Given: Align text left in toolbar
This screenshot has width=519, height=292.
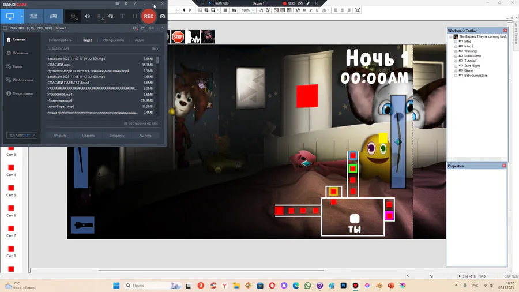Looking at the screenshot, I should pos(336,10).
